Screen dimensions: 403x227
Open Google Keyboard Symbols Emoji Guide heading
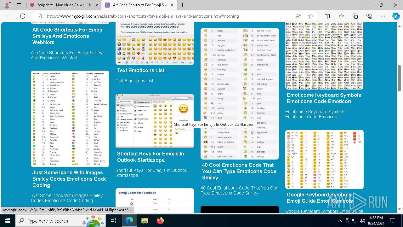pos(320,198)
